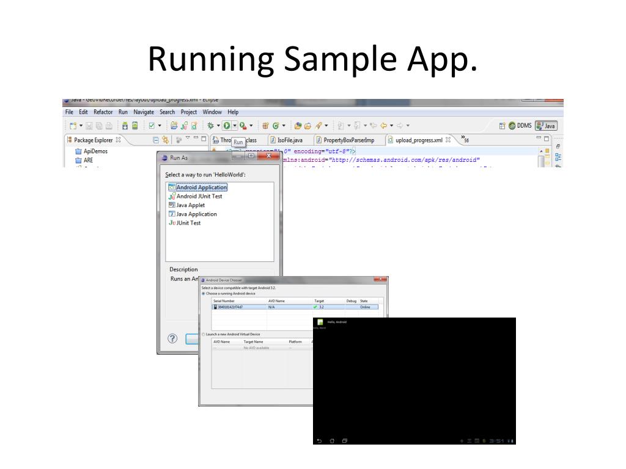Screen dimensions: 626x469
Task: Click the Save toolbar icon
Action: click(89, 126)
